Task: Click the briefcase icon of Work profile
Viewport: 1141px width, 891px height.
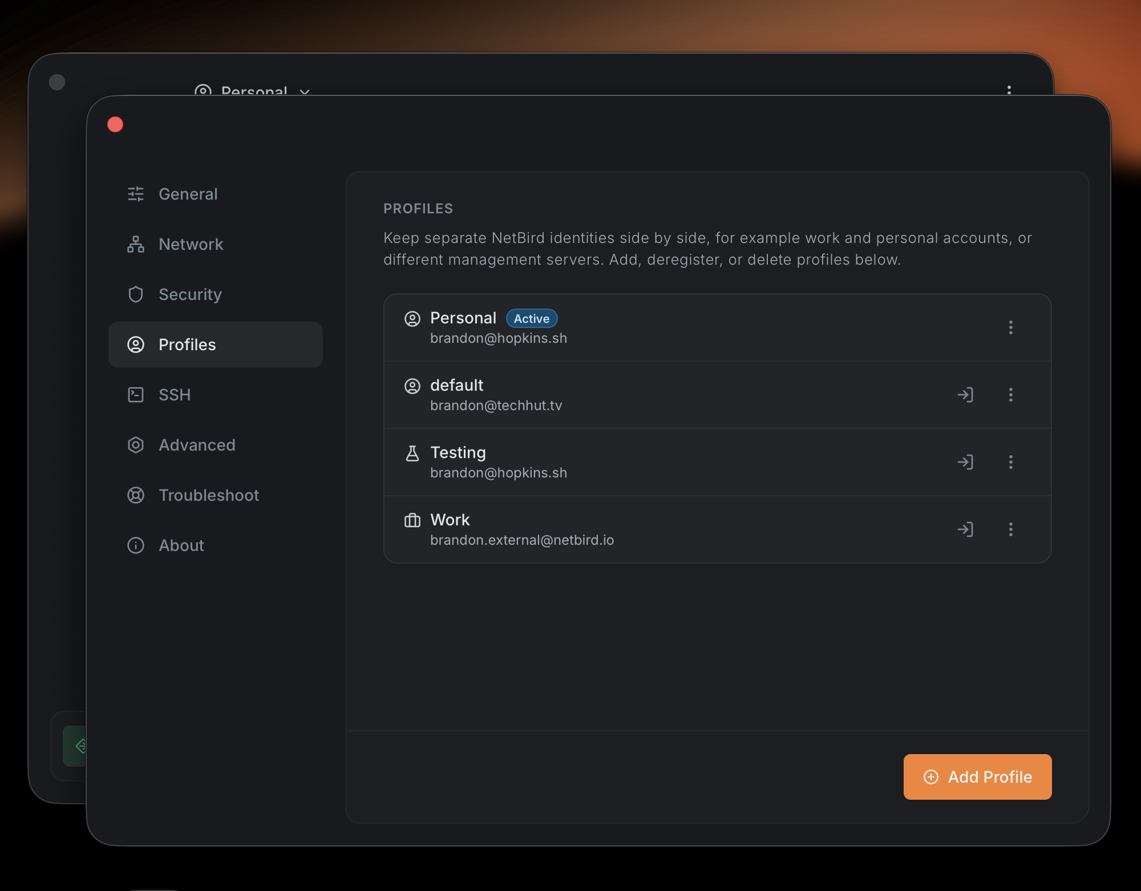Action: click(412, 521)
